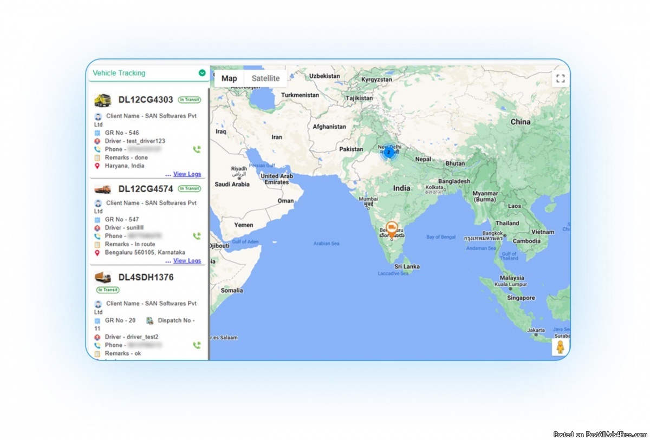This screenshot has height=440, width=650.
Task: Click the yellow truck icon for DL12CG4303
Action: click(x=102, y=100)
